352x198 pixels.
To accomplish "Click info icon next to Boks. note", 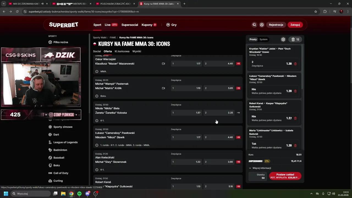I will click(x=97, y=96).
